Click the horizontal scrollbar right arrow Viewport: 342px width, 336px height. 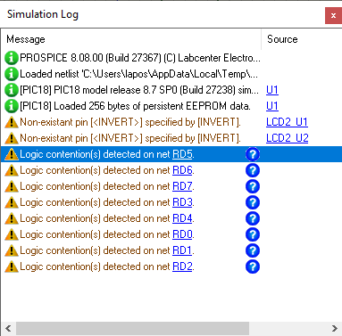334,328
